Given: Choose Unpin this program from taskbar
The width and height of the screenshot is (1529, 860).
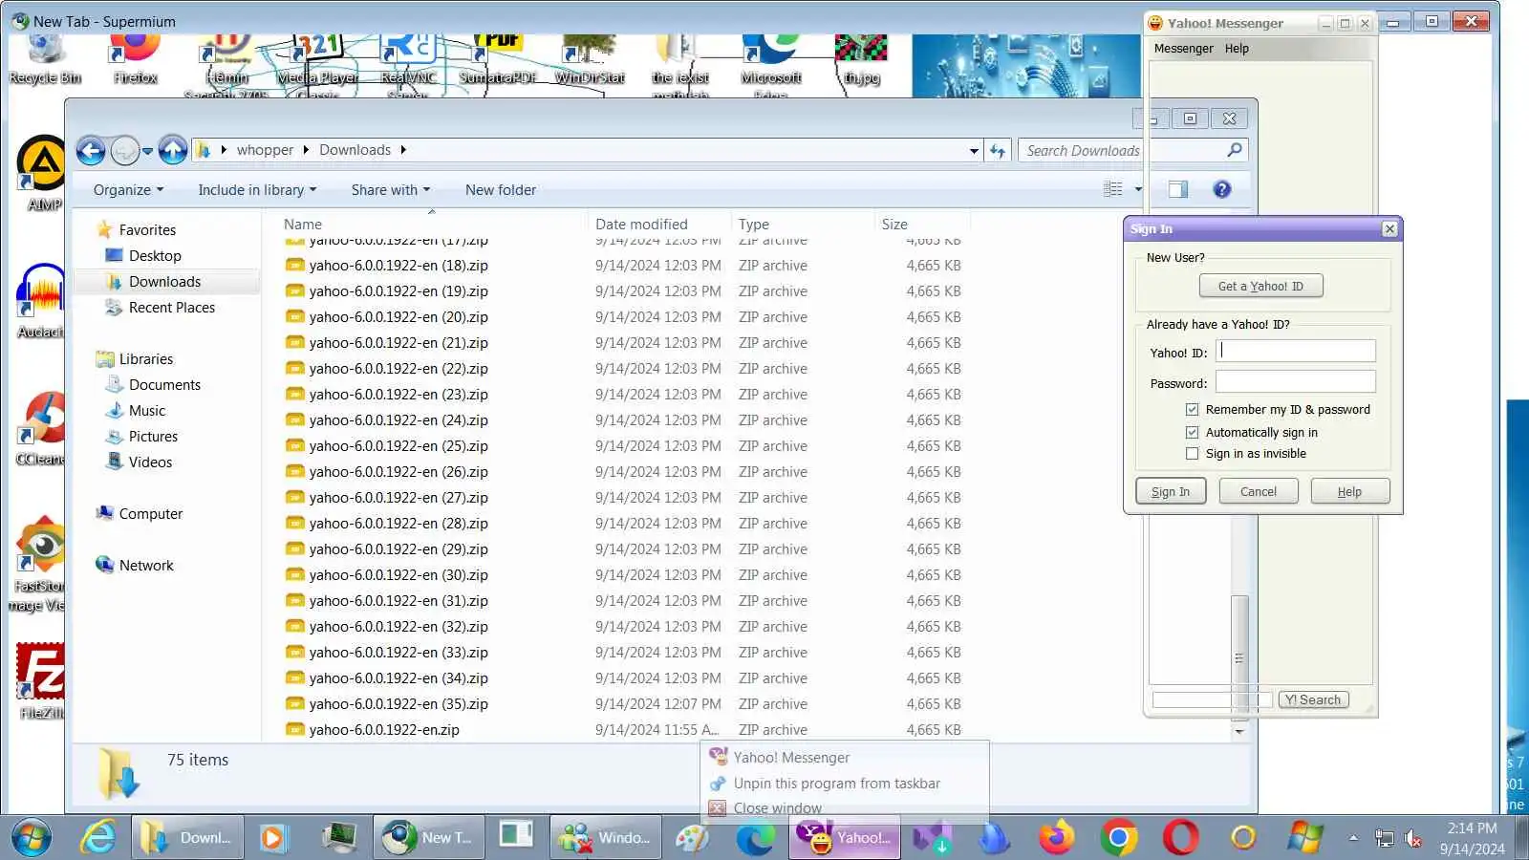Looking at the screenshot, I should point(845,783).
